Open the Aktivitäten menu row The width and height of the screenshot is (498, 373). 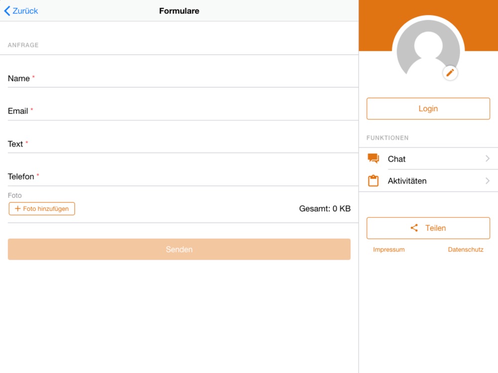428,181
